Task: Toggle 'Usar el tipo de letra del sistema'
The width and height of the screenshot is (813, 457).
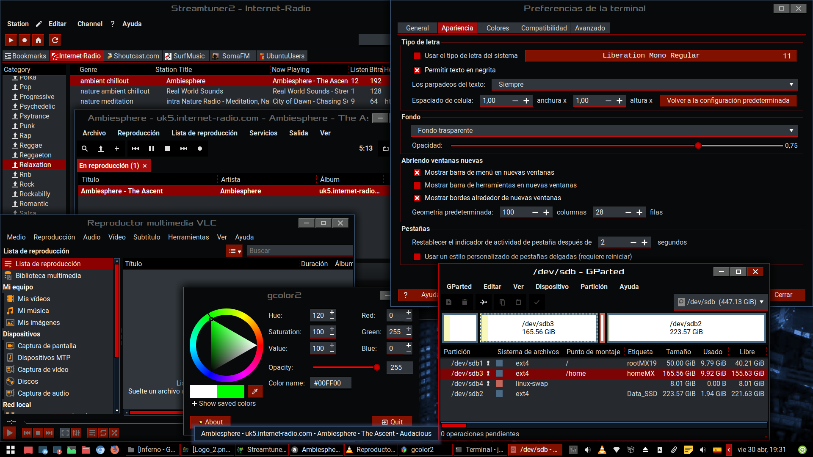Action: 417,56
